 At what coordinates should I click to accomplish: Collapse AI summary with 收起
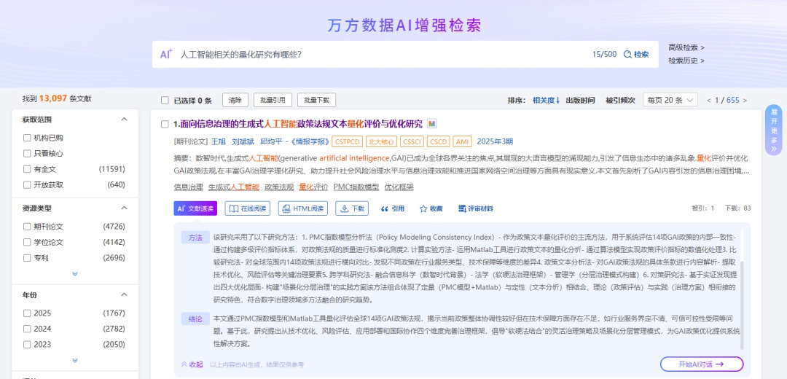pyautogui.click(x=192, y=364)
